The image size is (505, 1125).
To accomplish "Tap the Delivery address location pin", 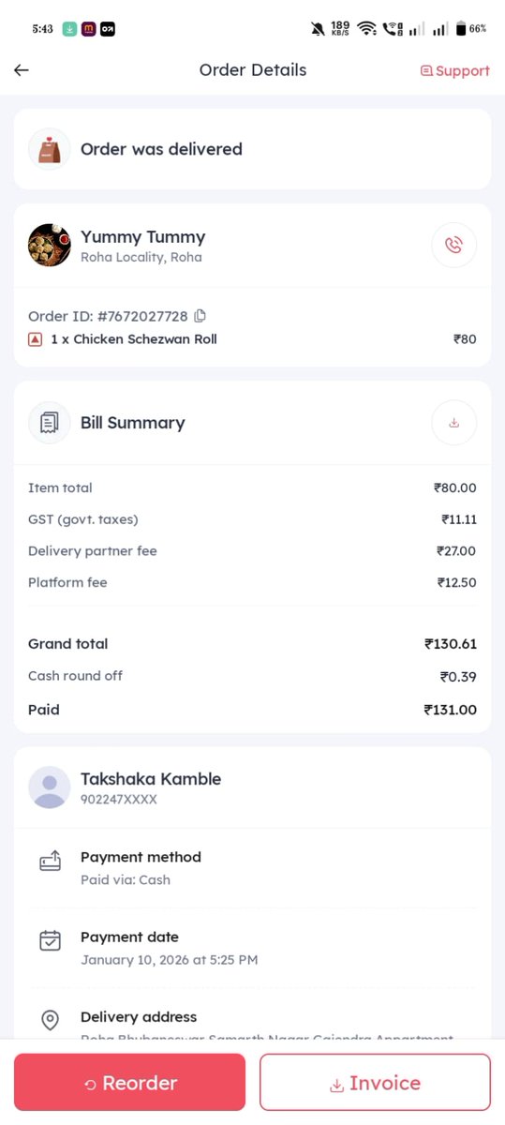I will 50,1020.
